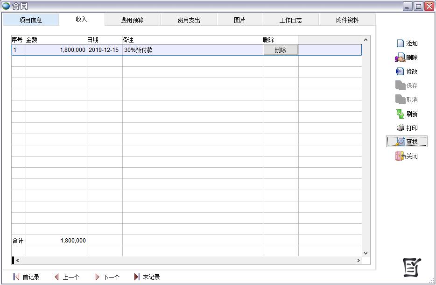Image resolution: width=436 pixels, height=285 pixels.
Task: Switch to the 项目信息 tab
Action: pos(30,20)
